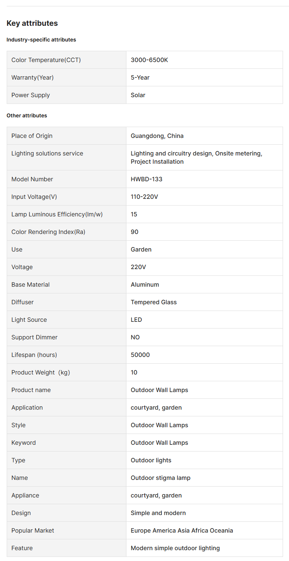
Task: Click the Other attributes subheading
Action: 27,115
